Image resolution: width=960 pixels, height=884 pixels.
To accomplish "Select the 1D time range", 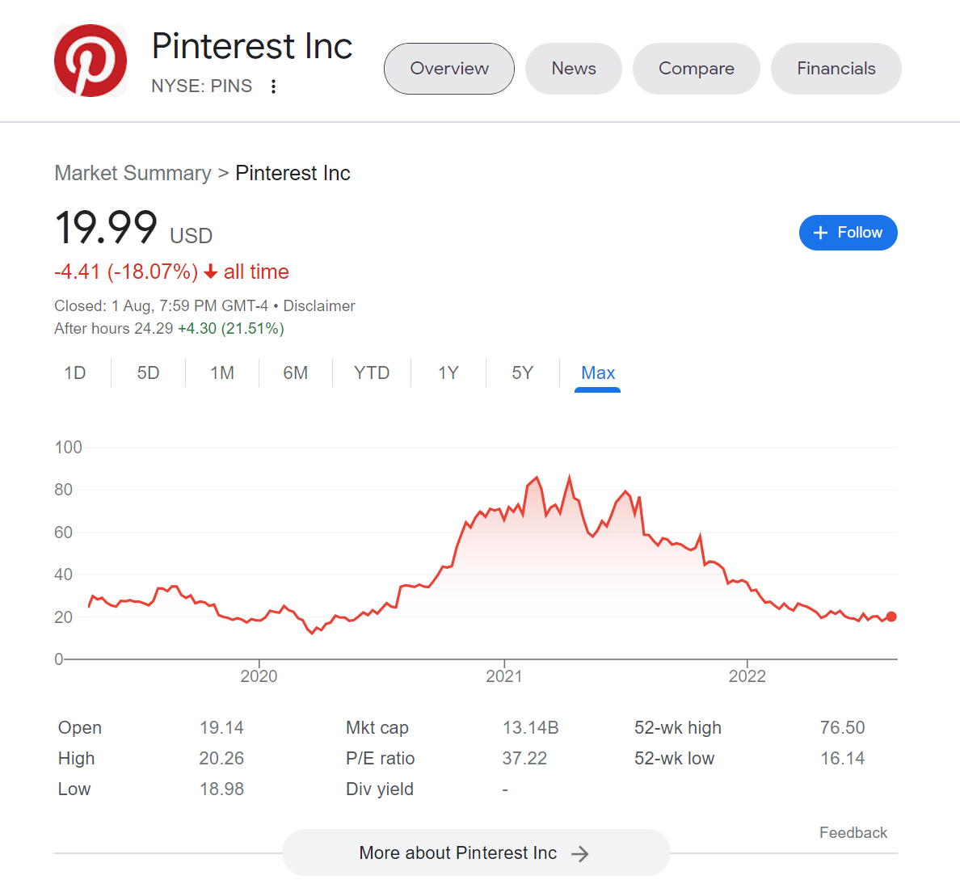I will pos(75,373).
